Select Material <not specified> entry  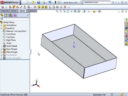(16, 31)
